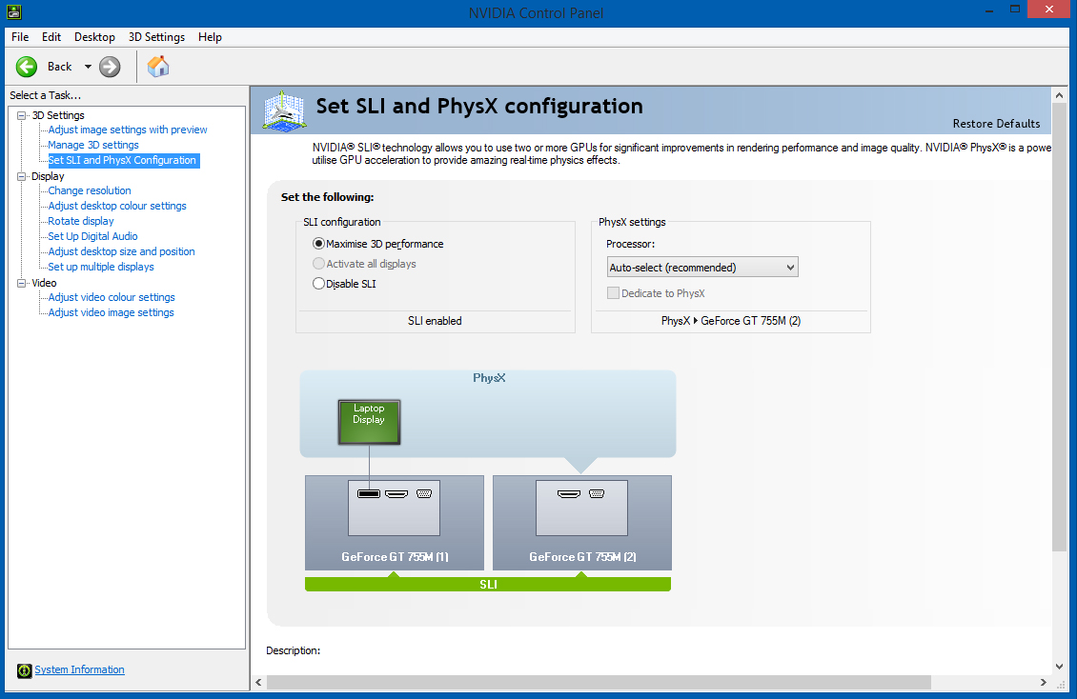
Task: Open Adjust image settings with preview
Action: tap(128, 130)
